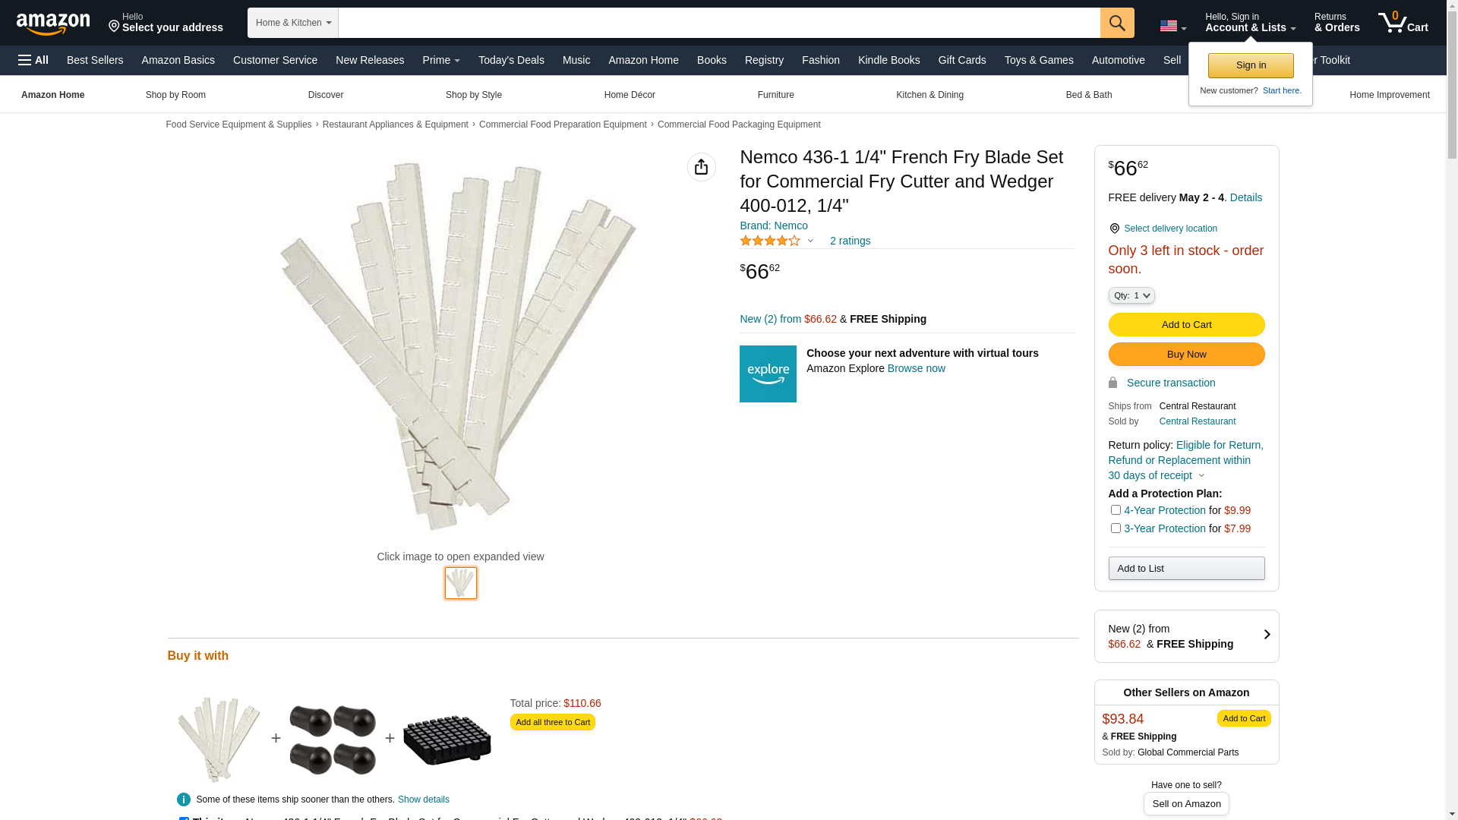The height and width of the screenshot is (820, 1458).
Task: Click the search magnifier button
Action: 1117,23
